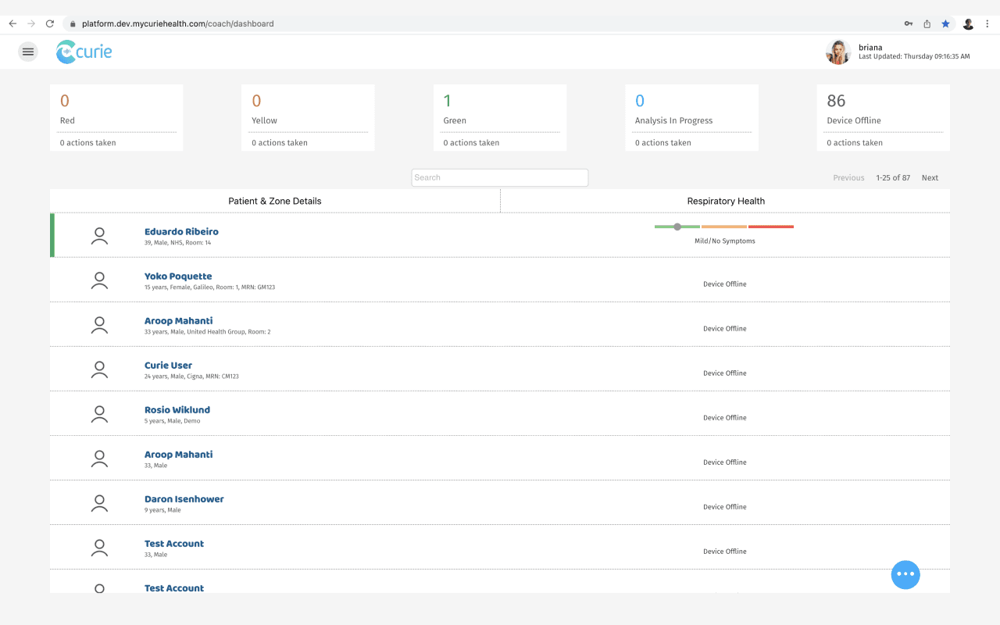Click Eduardo Ribeiro's person icon
The height and width of the screenshot is (625, 1000).
click(x=99, y=236)
